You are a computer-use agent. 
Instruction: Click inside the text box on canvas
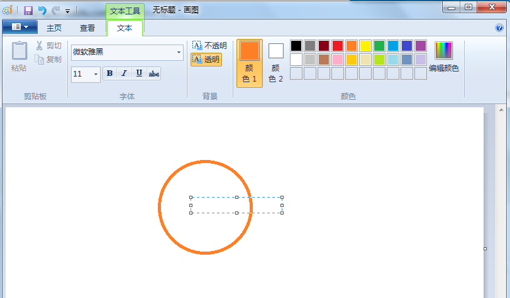pos(236,205)
